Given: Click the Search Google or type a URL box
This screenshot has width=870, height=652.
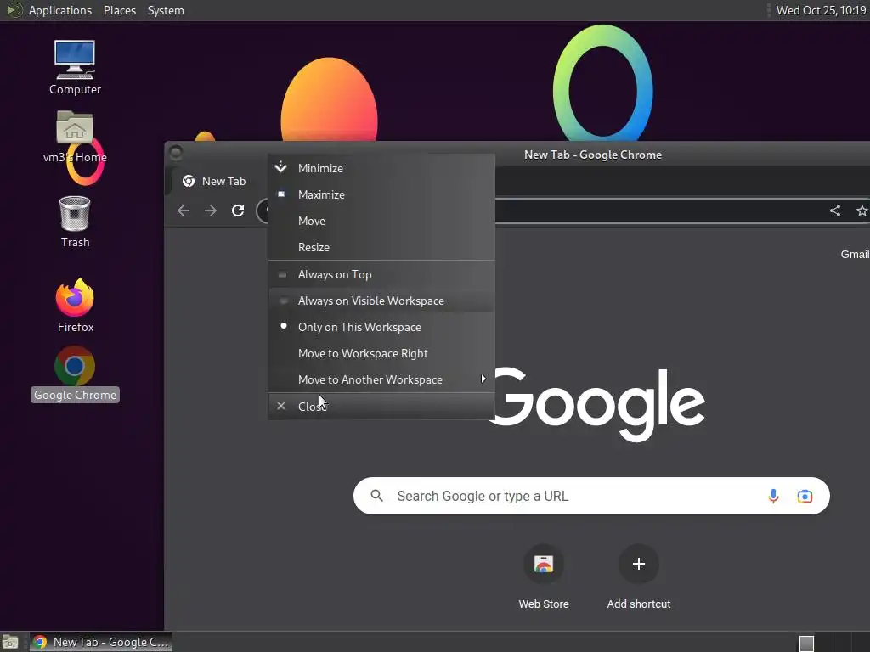Looking at the screenshot, I should point(591,496).
